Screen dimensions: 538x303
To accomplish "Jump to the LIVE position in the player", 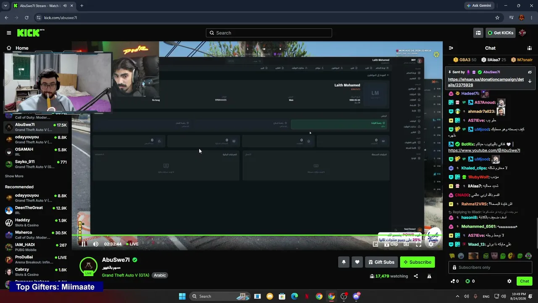I will pyautogui.click(x=132, y=244).
